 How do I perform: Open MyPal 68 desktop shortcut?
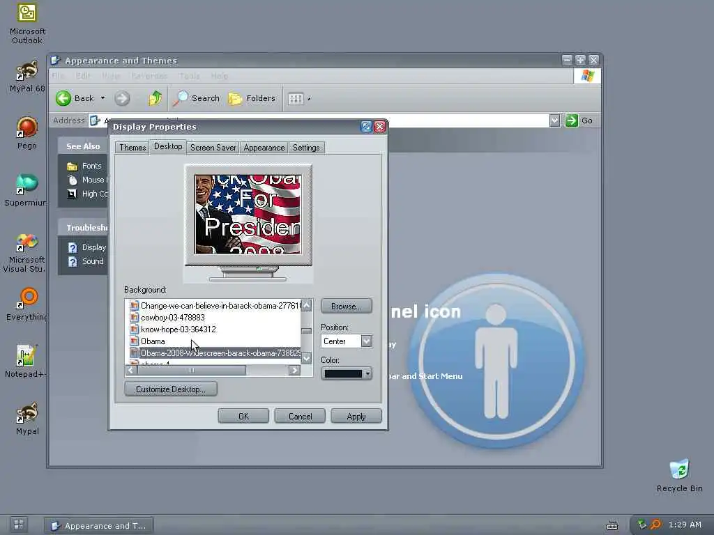[27, 77]
